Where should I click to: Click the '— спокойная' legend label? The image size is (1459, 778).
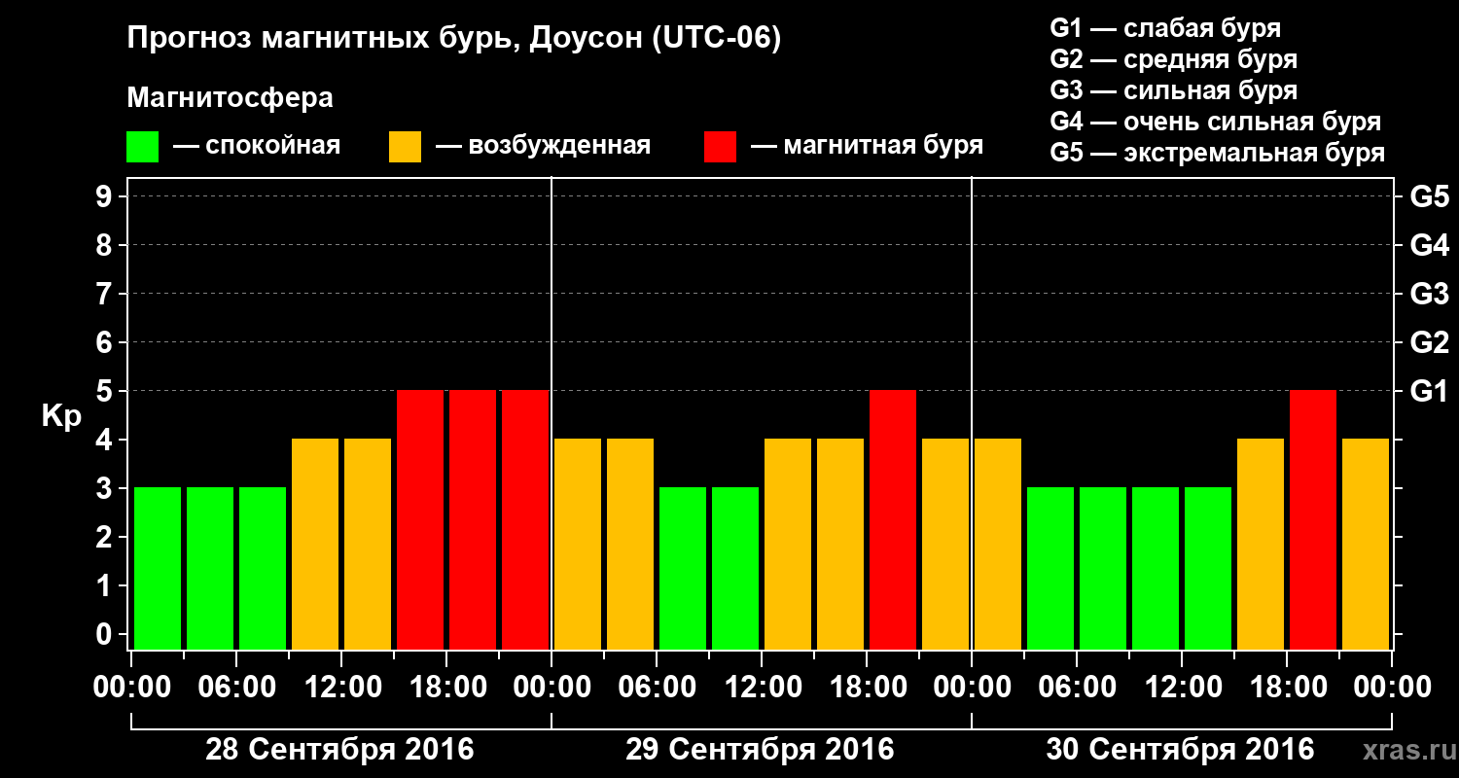(x=257, y=146)
